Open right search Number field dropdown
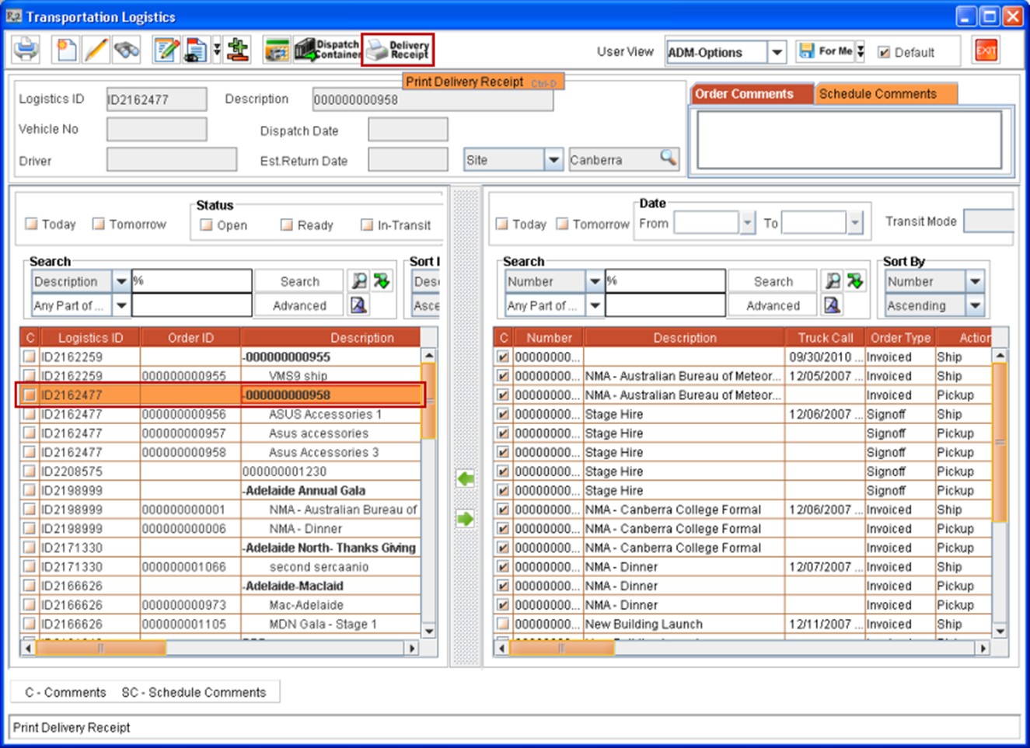Viewport: 1030px width, 748px height. (595, 281)
